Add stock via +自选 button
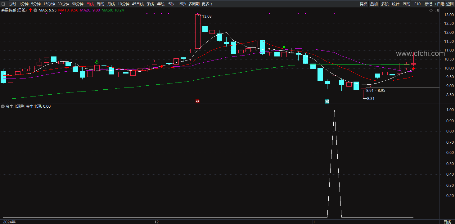Screen dimensions: 455x224 [x=439, y=4]
